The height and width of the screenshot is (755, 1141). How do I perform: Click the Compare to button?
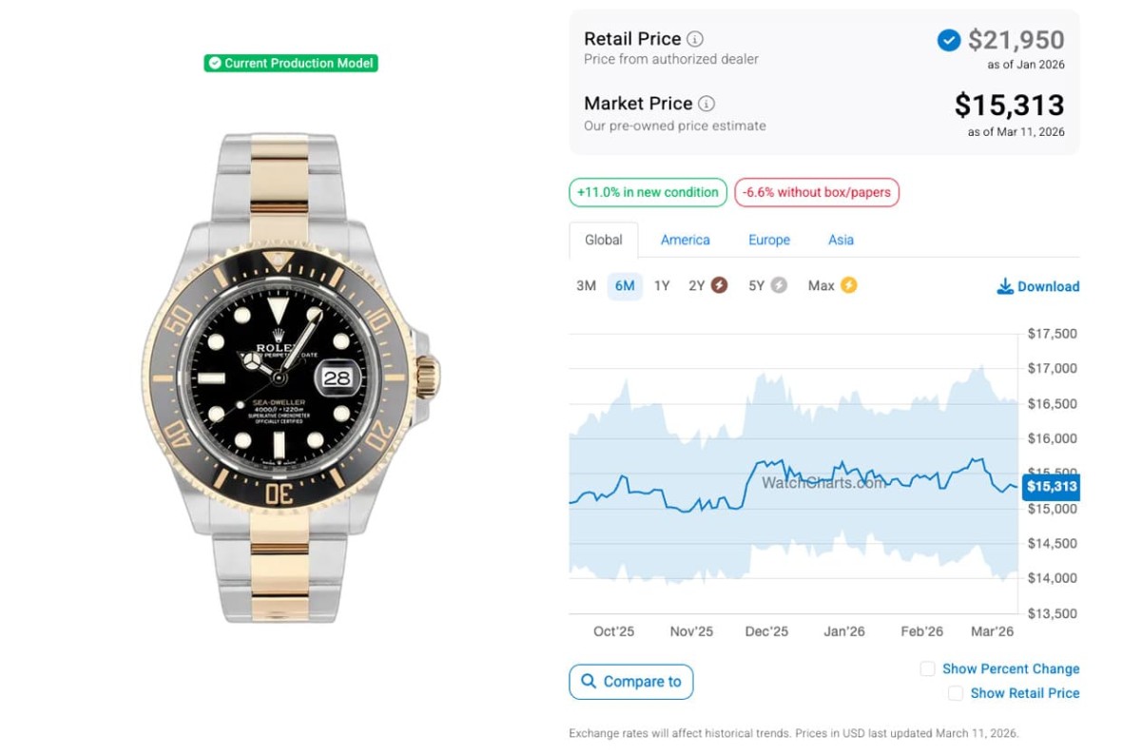click(631, 681)
